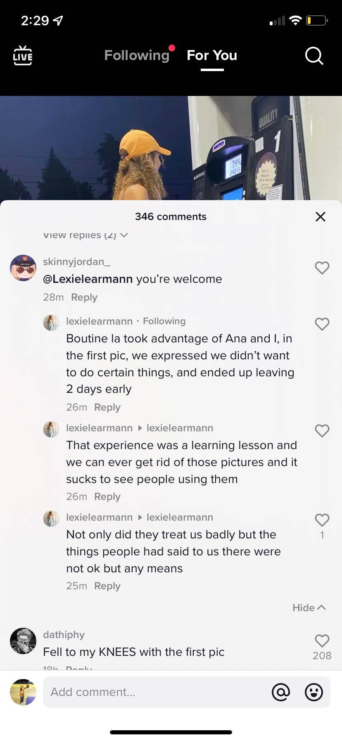342x741 pixels.
Task: Collapse replies with Hide
Action: point(309,607)
